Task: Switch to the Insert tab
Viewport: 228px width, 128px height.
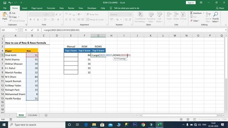Action: [x=25, y=8]
